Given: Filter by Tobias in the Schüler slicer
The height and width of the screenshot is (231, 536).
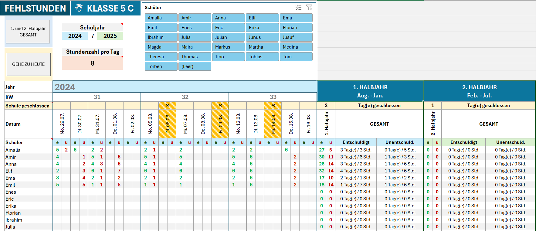Looking at the screenshot, I should tap(262, 57).
